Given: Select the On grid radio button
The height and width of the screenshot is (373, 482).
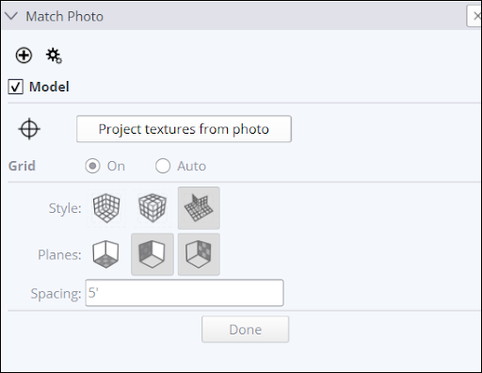Looking at the screenshot, I should pos(92,166).
